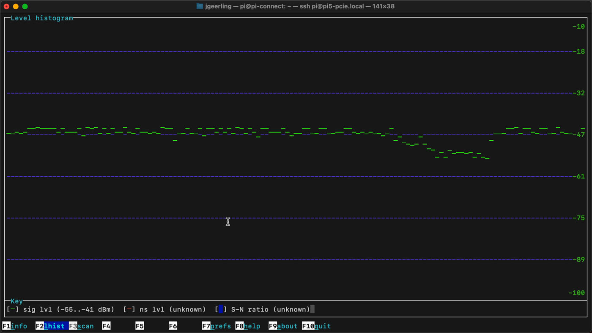Screen dimensions: 592x333
Task: Open the help screen via F8help
Action: 253,326
